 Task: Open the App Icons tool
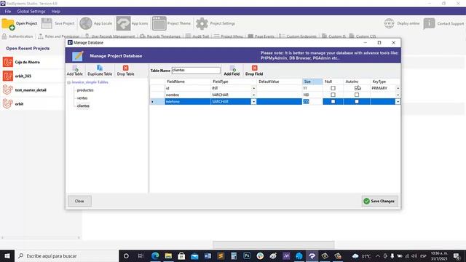[123, 23]
